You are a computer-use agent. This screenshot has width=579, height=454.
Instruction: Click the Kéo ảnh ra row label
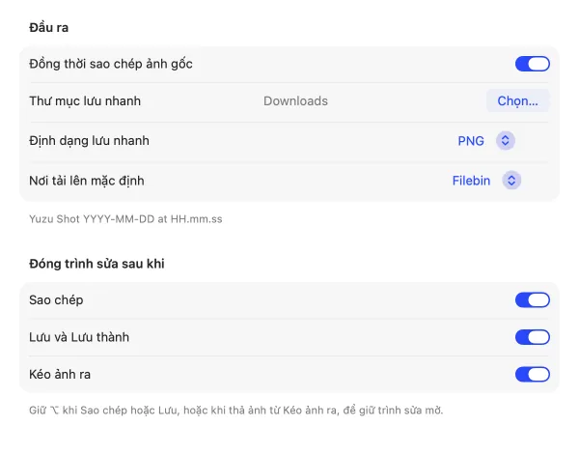[60, 374]
